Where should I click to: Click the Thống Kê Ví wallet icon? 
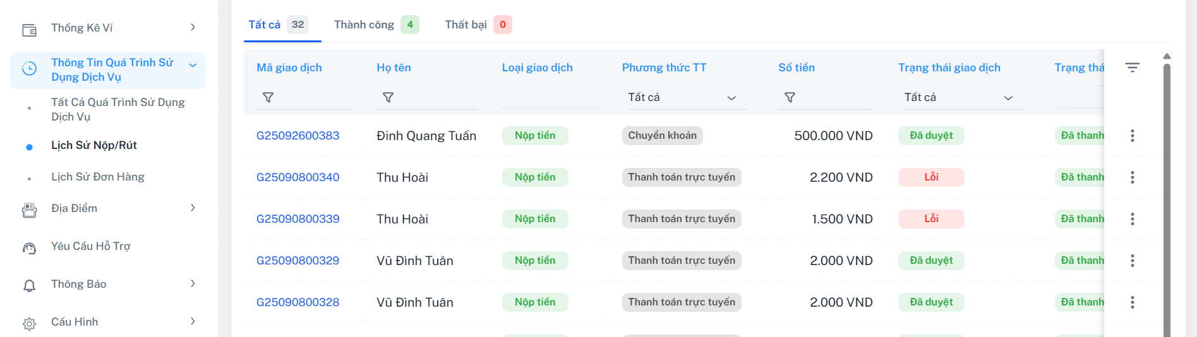tap(30, 30)
